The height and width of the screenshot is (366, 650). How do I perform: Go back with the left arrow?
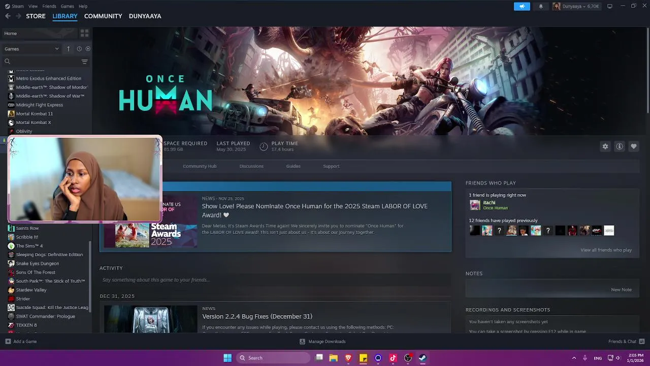pos(8,16)
